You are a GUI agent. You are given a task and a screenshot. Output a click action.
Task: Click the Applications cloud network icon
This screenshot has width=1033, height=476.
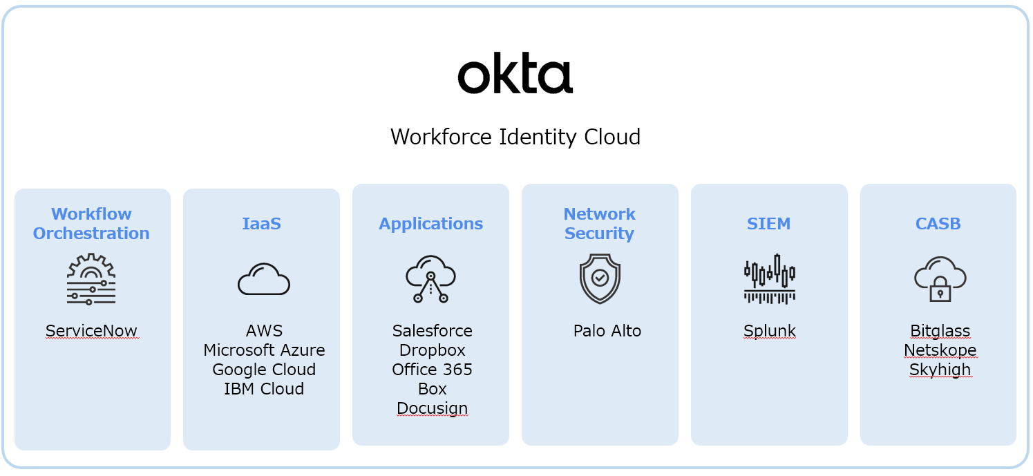pos(430,279)
